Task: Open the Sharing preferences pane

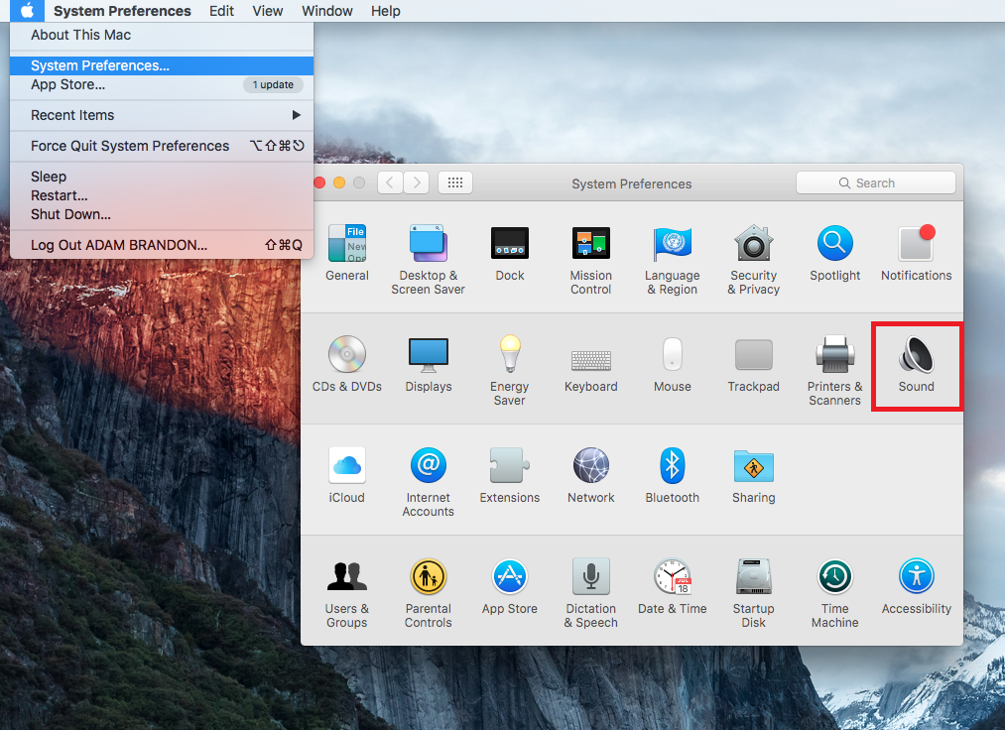Action: [x=754, y=475]
